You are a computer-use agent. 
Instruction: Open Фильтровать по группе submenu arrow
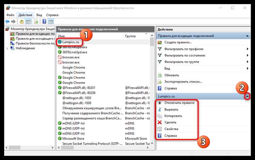[x=248, y=62]
